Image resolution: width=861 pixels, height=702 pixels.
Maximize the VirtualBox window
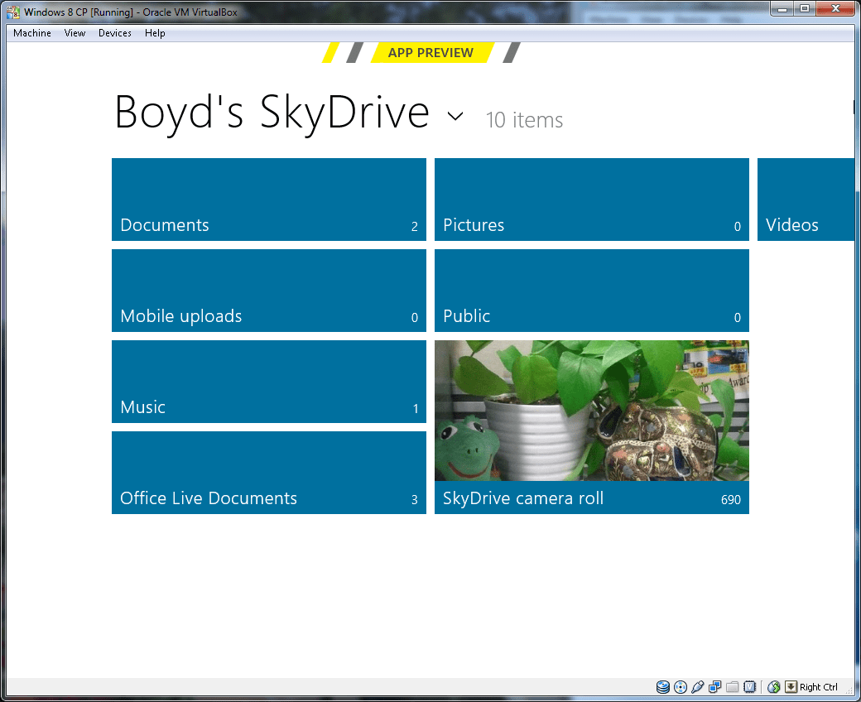805,9
